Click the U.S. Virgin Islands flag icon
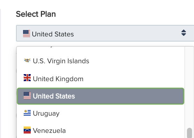Screen dimensions: 194x138 [27, 61]
